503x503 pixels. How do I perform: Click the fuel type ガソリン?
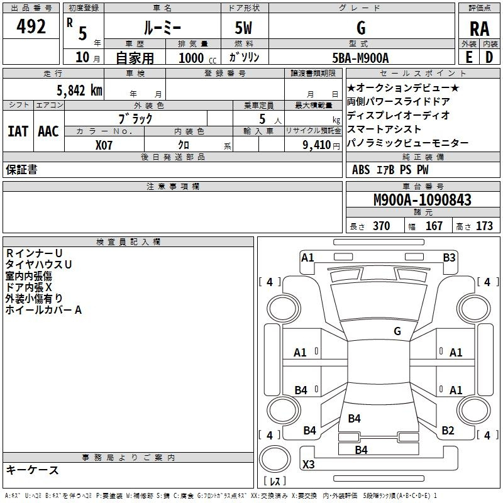coord(244,57)
